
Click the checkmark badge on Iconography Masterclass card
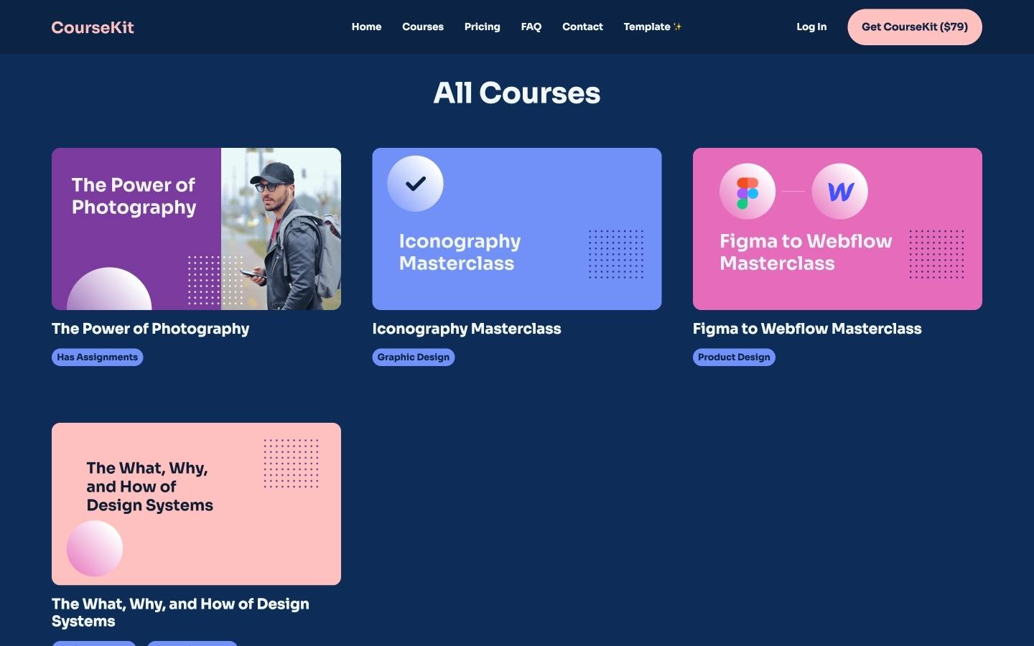[x=415, y=183]
